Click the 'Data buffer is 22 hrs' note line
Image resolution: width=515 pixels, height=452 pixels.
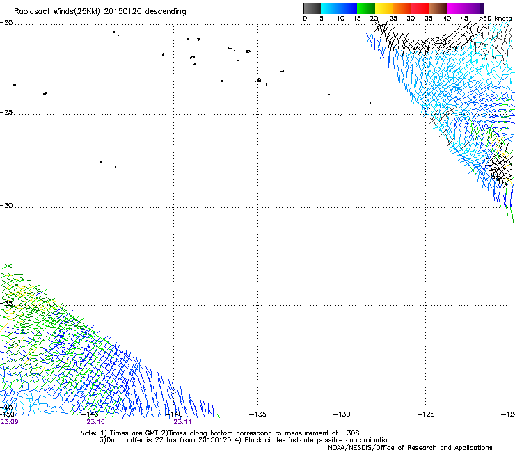245,440
